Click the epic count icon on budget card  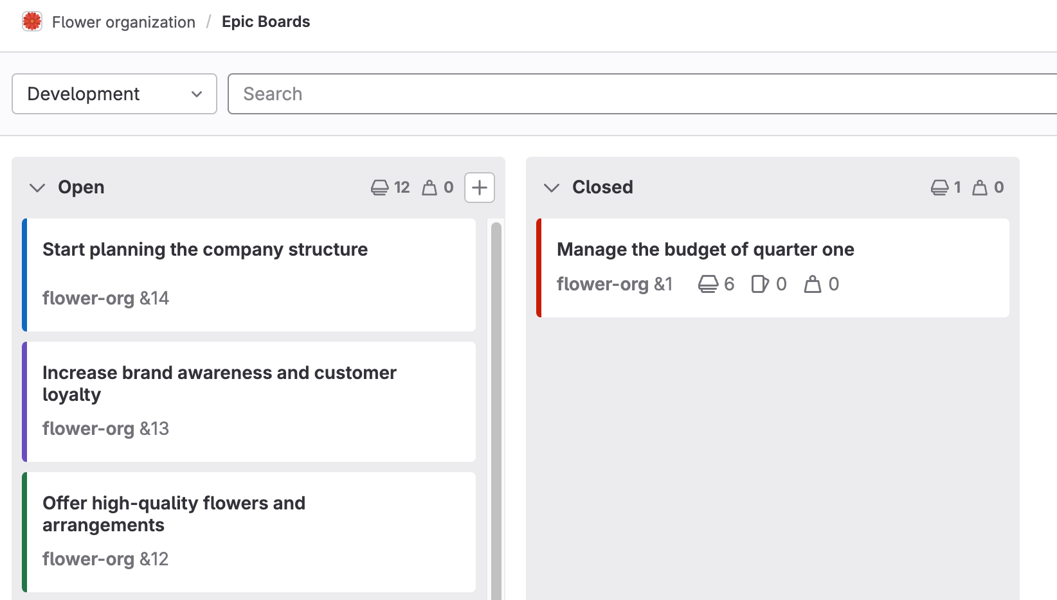coord(708,284)
